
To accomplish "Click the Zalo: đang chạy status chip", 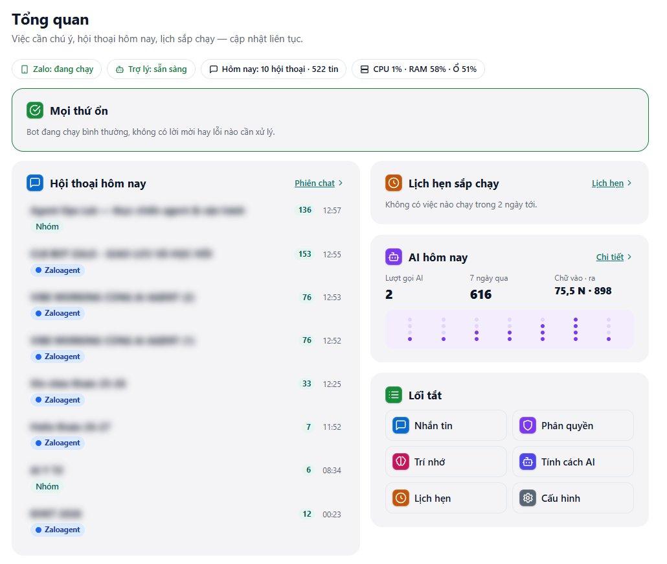I will [x=56, y=69].
